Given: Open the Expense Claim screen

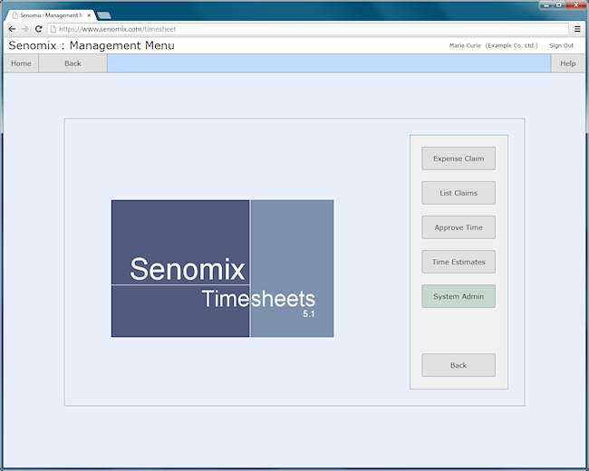Looking at the screenshot, I should click(x=459, y=159).
